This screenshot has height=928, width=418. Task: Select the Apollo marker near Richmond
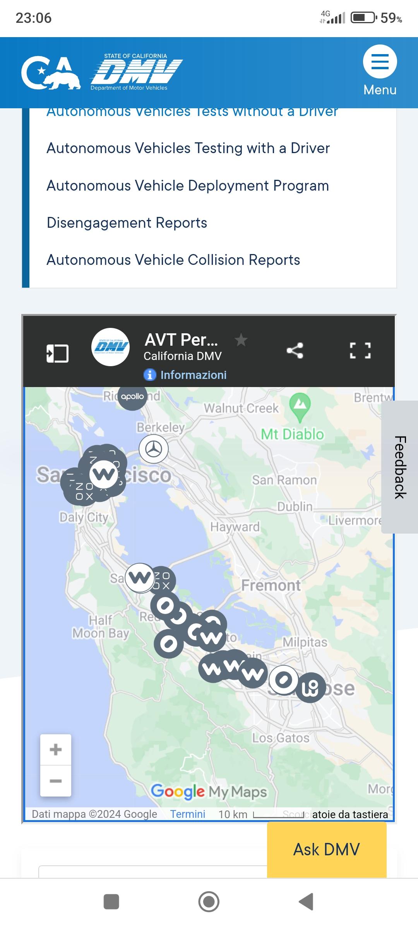(132, 397)
